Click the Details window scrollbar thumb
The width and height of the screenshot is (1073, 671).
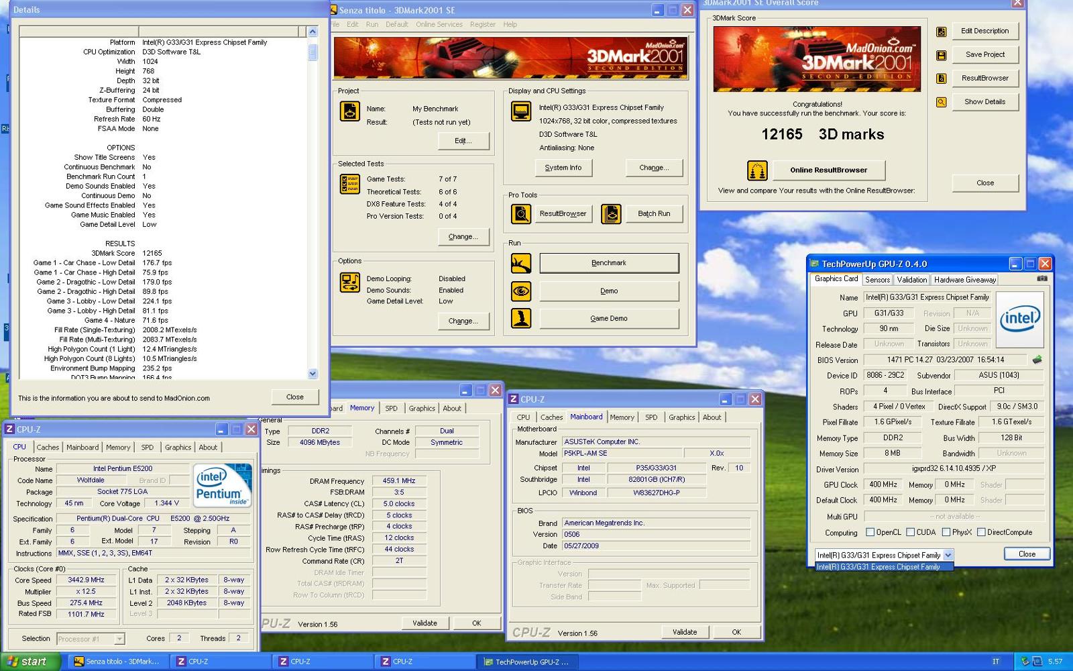[313, 52]
